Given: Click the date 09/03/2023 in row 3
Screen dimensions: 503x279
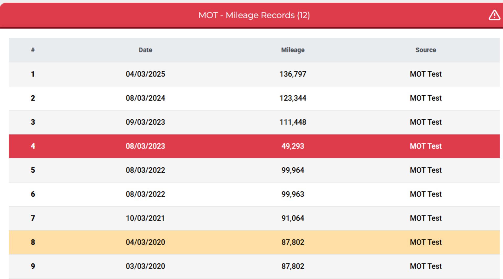Looking at the screenshot, I should tap(145, 122).
